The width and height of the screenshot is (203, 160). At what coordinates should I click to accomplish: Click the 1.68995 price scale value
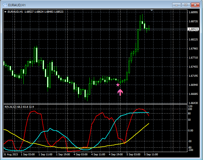193,12
